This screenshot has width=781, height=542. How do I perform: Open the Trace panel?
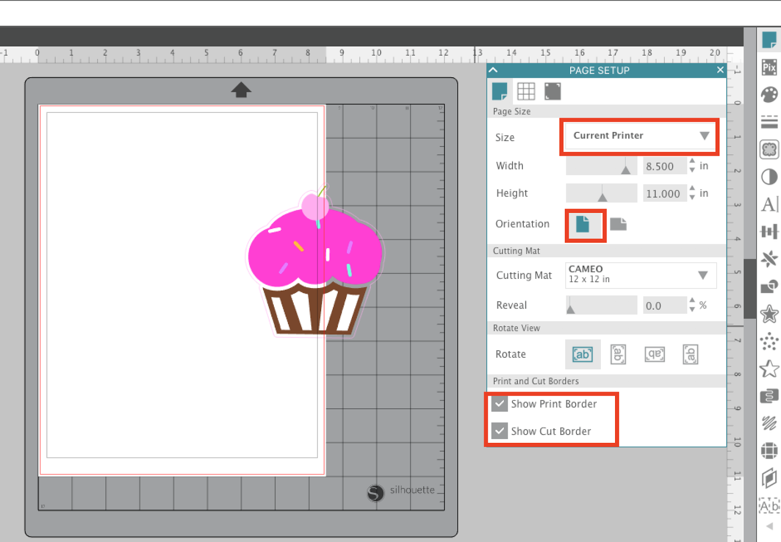769,150
